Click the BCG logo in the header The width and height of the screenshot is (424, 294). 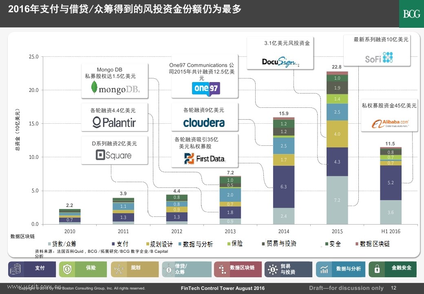coord(411,13)
